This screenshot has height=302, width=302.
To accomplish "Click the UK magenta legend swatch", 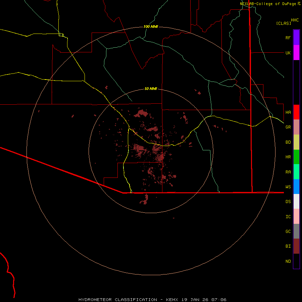I will click(296, 53).
